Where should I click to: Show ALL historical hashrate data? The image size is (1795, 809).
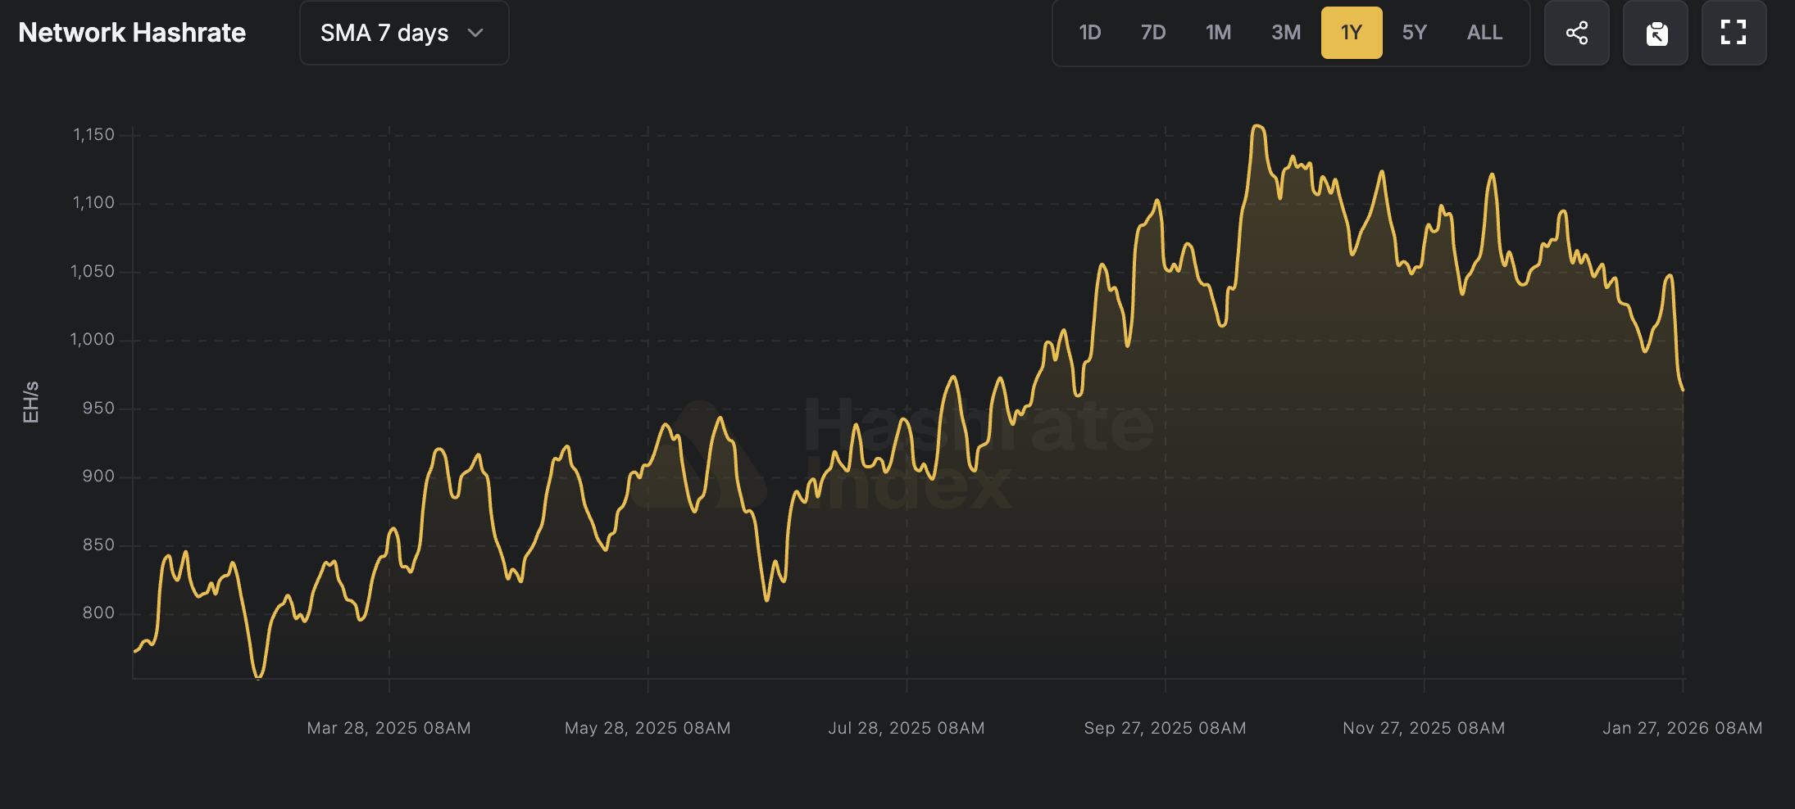(1484, 33)
